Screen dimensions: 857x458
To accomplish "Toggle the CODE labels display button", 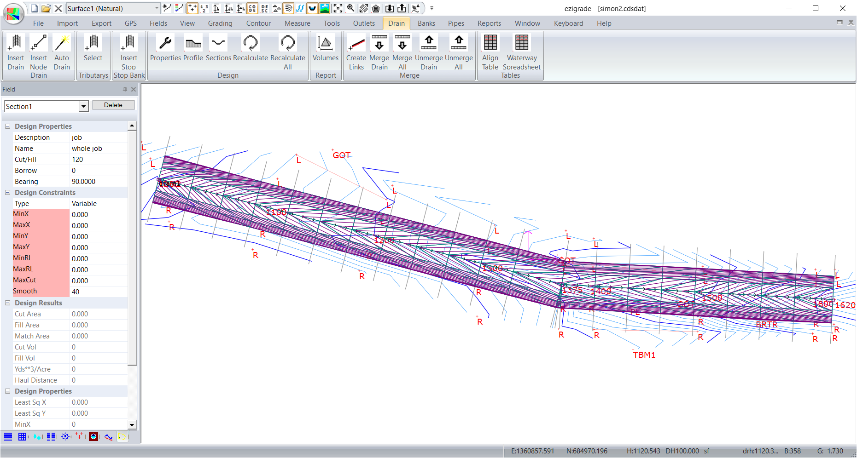I will tap(252, 8).
